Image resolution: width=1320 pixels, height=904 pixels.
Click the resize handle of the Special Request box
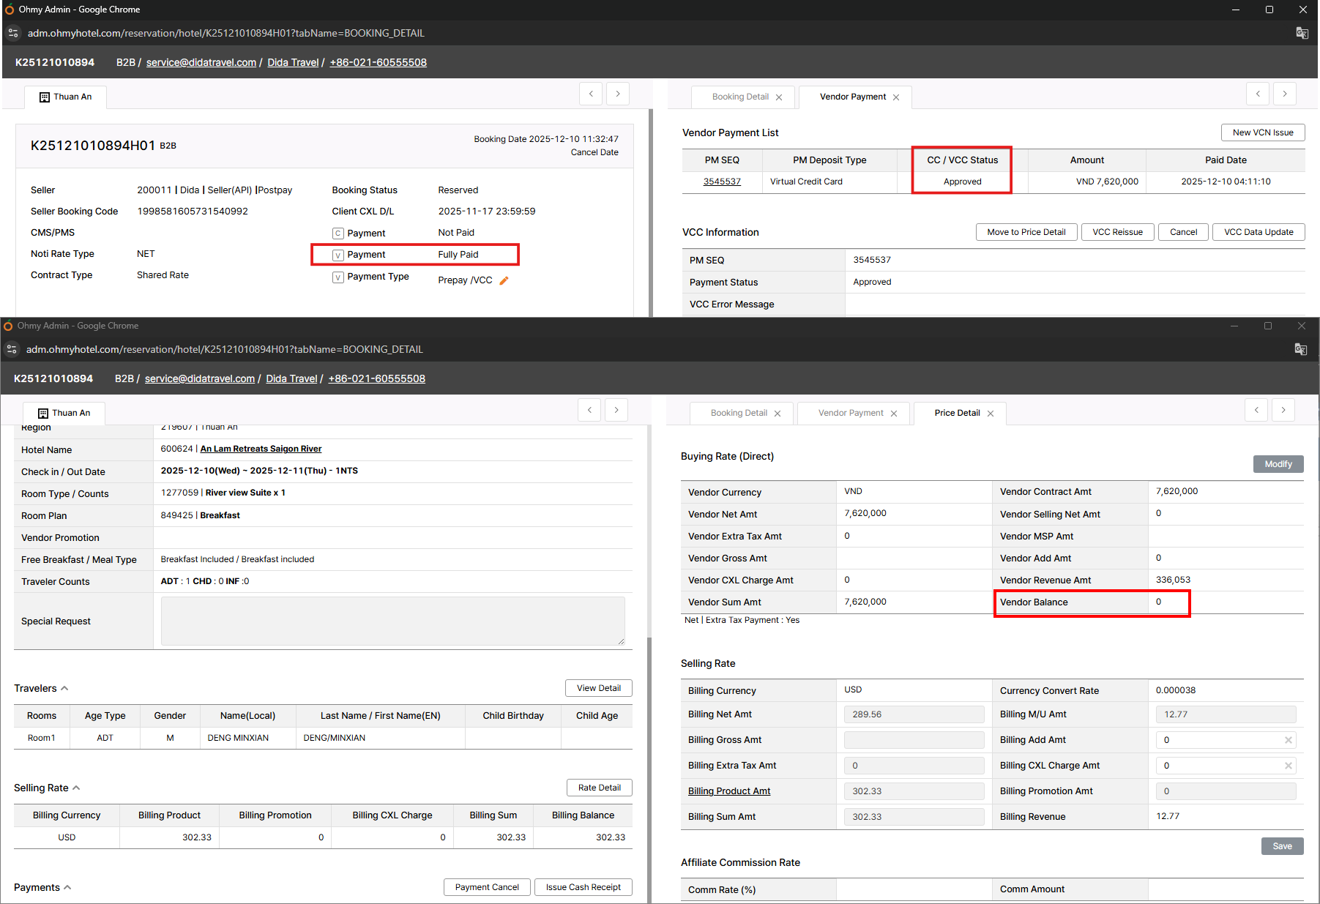click(621, 641)
